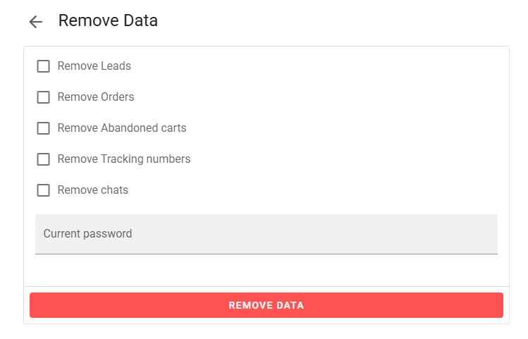Click blank card space below the password field

click(266, 271)
